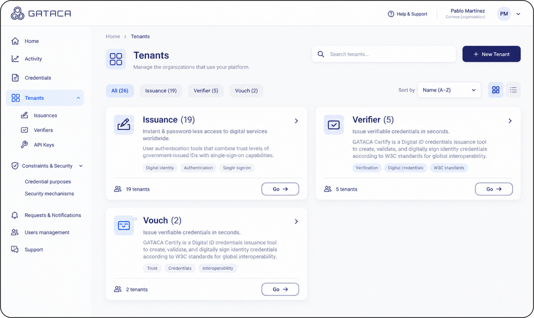Click Go on the Vouch card

click(280, 289)
